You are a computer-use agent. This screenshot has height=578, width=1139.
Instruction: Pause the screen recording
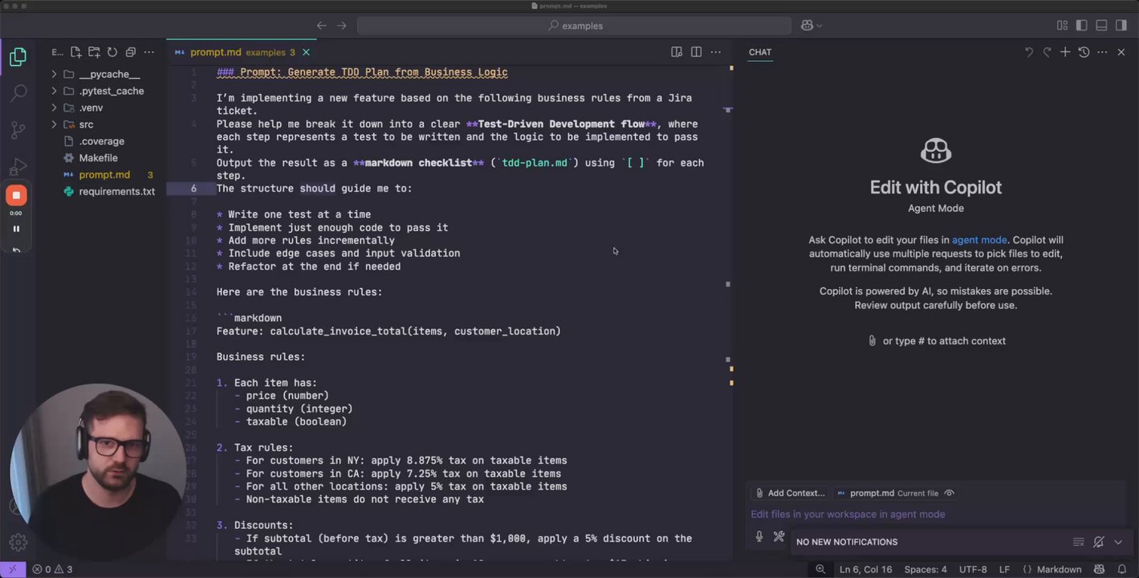tap(16, 229)
